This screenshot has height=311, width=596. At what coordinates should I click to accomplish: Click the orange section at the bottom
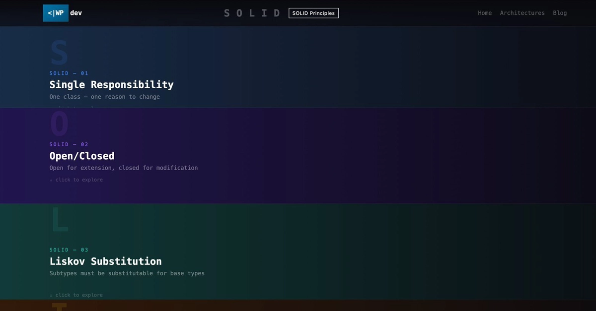(x=298, y=305)
